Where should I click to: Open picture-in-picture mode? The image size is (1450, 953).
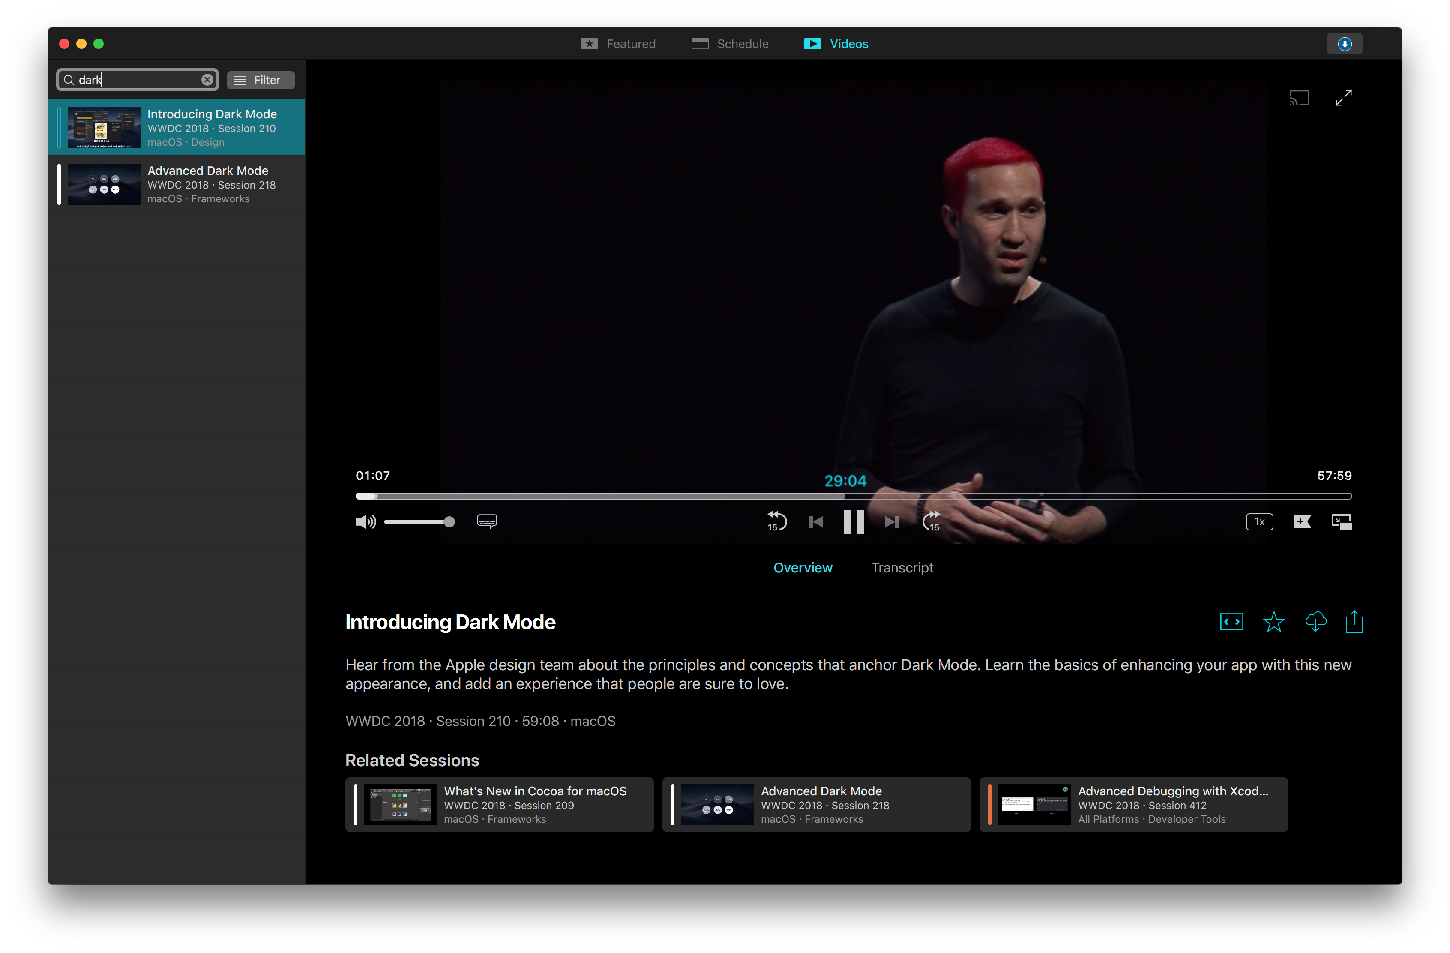point(1341,521)
